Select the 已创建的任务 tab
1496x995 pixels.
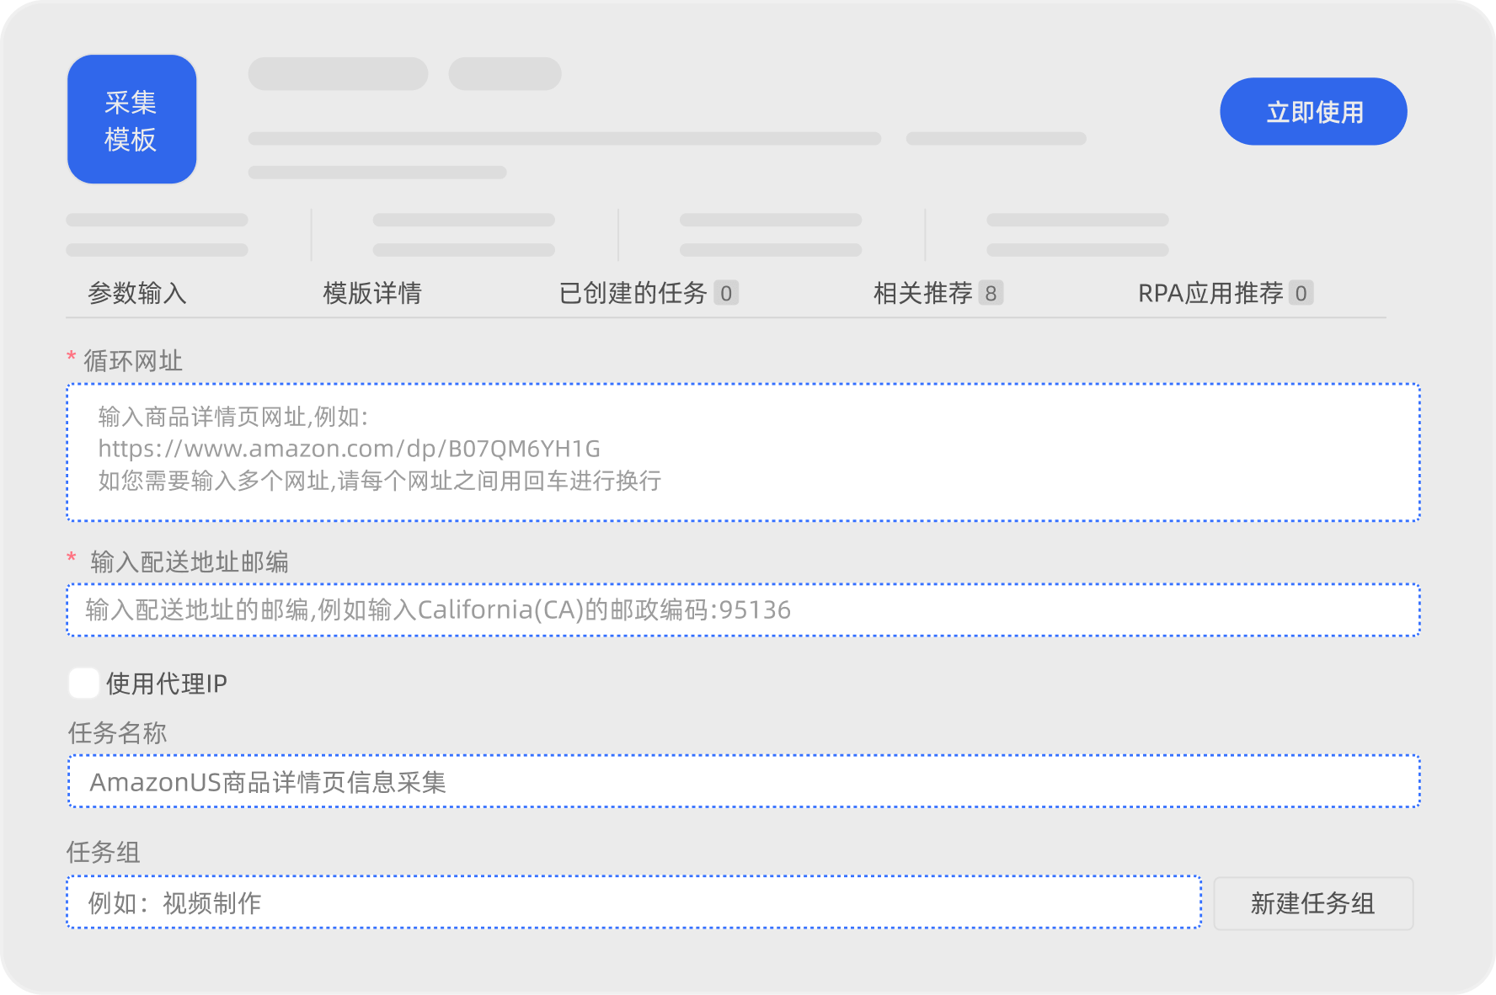coord(632,293)
